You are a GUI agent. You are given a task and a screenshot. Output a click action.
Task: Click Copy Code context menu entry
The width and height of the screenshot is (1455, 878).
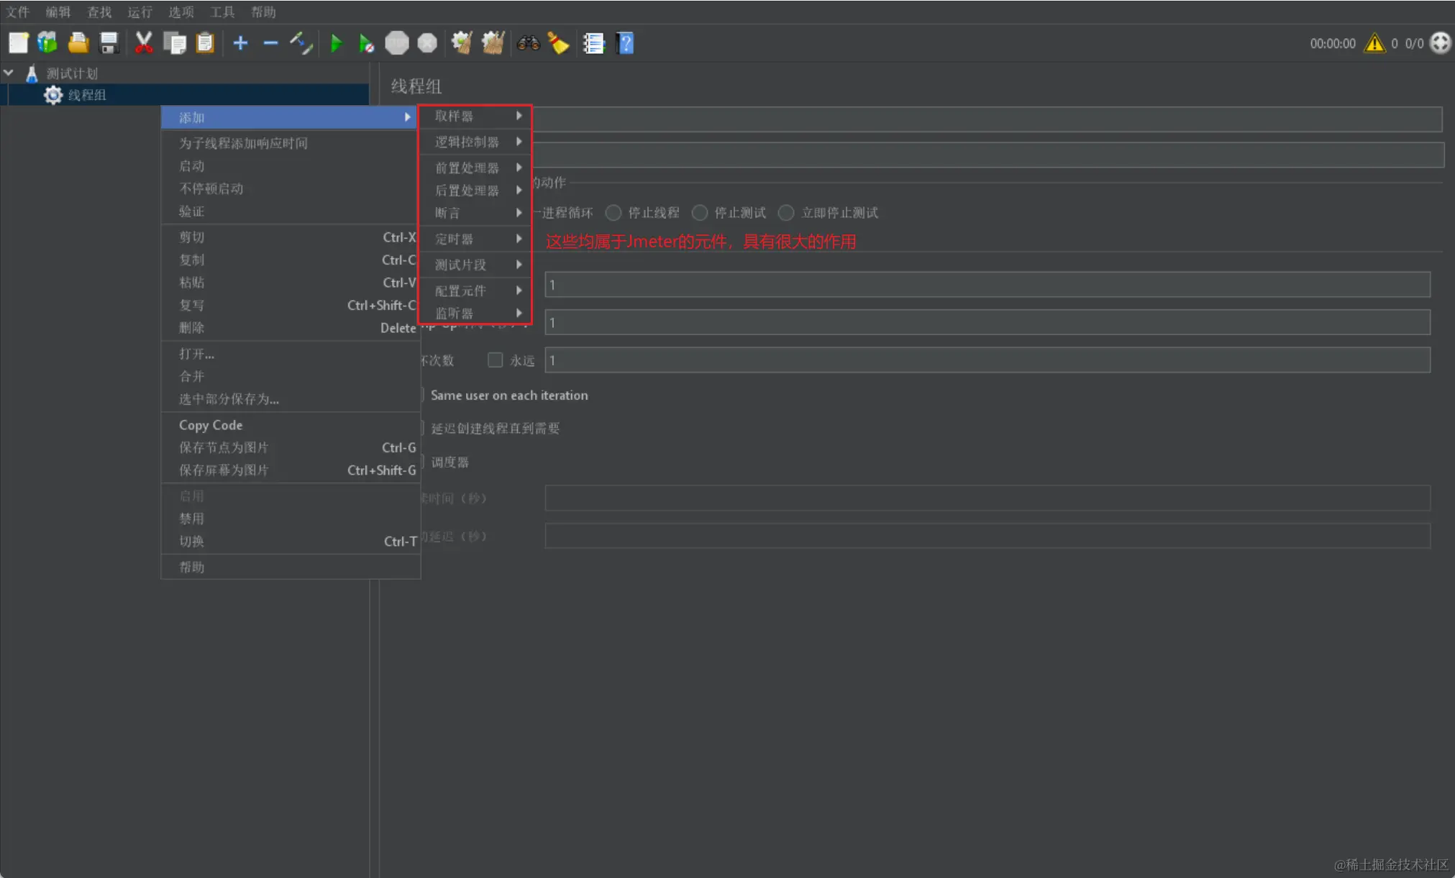(x=211, y=425)
